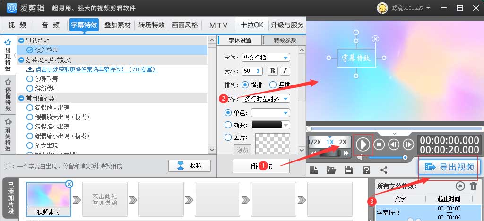The image size is (484, 221).
Task: Click the share icon
Action: (x=384, y=170)
